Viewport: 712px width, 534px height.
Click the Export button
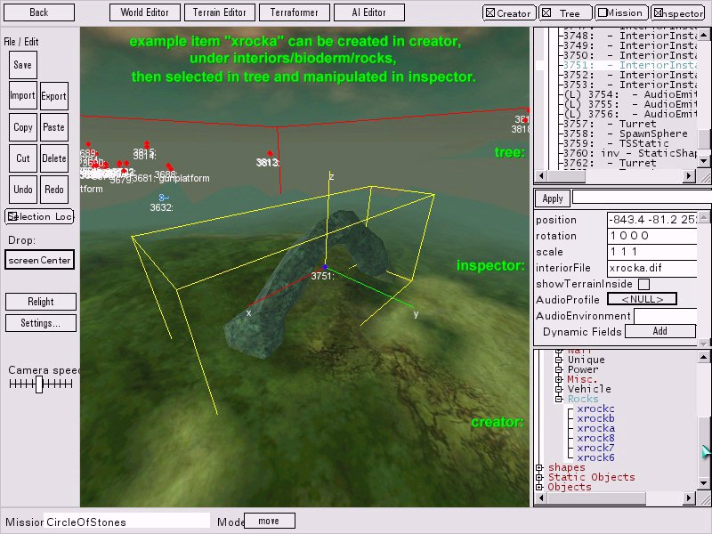pos(54,96)
